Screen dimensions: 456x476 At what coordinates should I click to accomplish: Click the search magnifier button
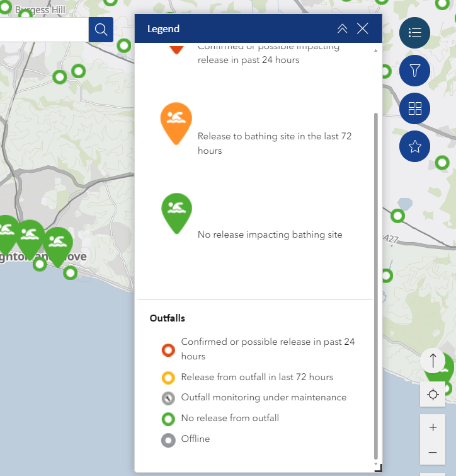tap(101, 29)
